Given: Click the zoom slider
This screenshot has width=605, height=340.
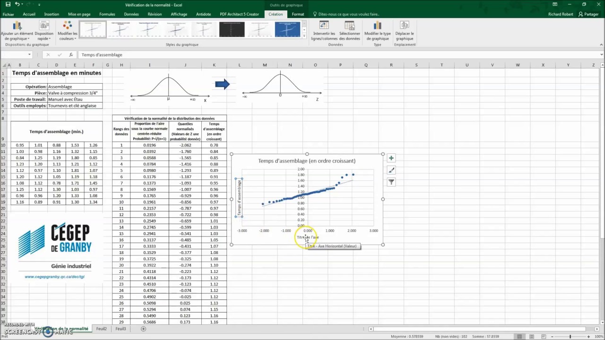Looking at the screenshot, I should pyautogui.click(x=570, y=336).
